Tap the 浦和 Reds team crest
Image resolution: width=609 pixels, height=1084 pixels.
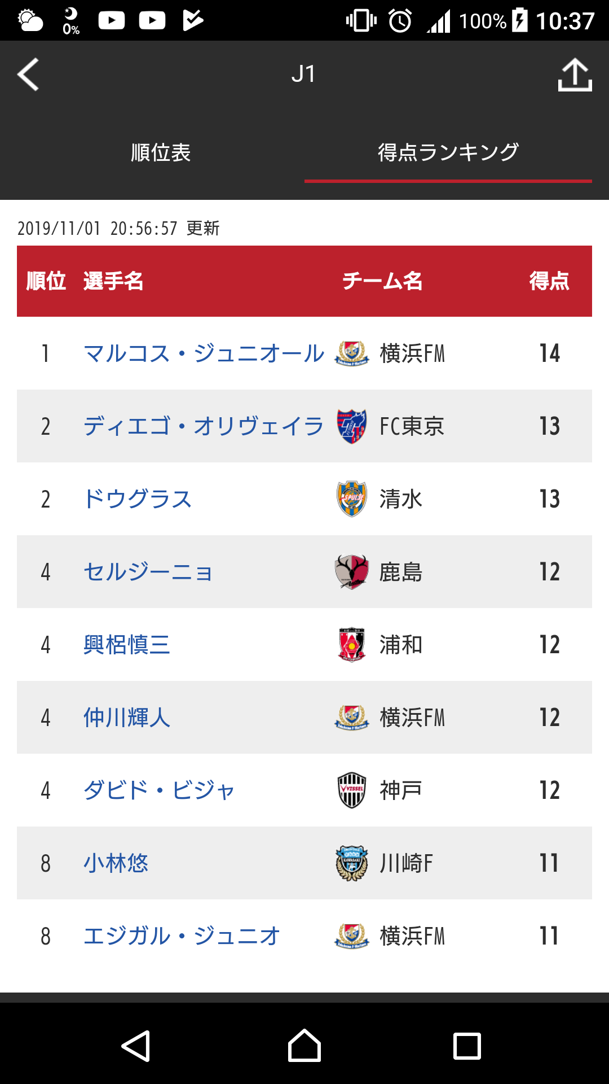pyautogui.click(x=352, y=645)
